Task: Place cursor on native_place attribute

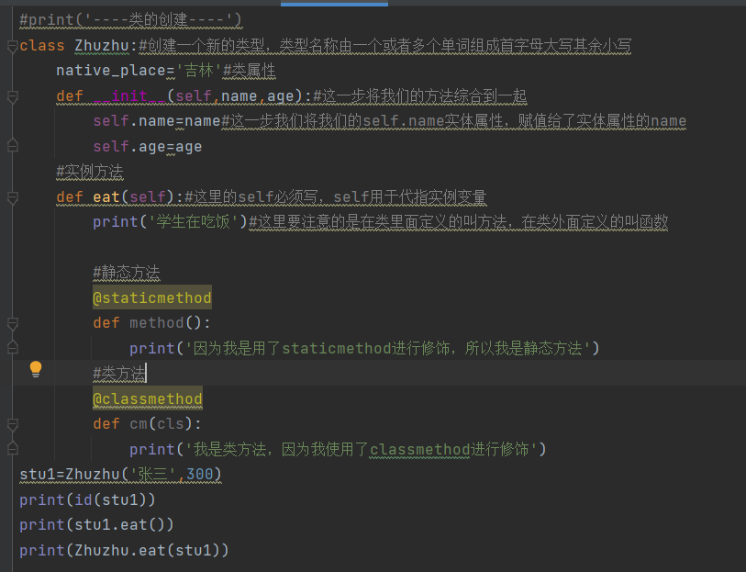Action: pyautogui.click(x=110, y=71)
